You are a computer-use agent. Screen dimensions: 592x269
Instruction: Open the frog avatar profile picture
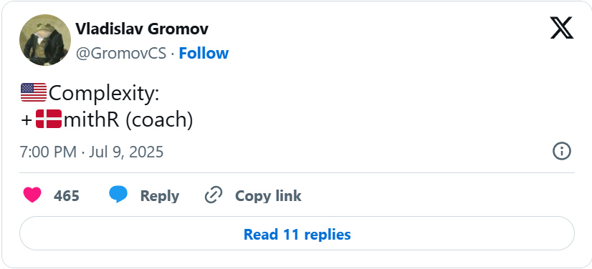click(x=45, y=40)
